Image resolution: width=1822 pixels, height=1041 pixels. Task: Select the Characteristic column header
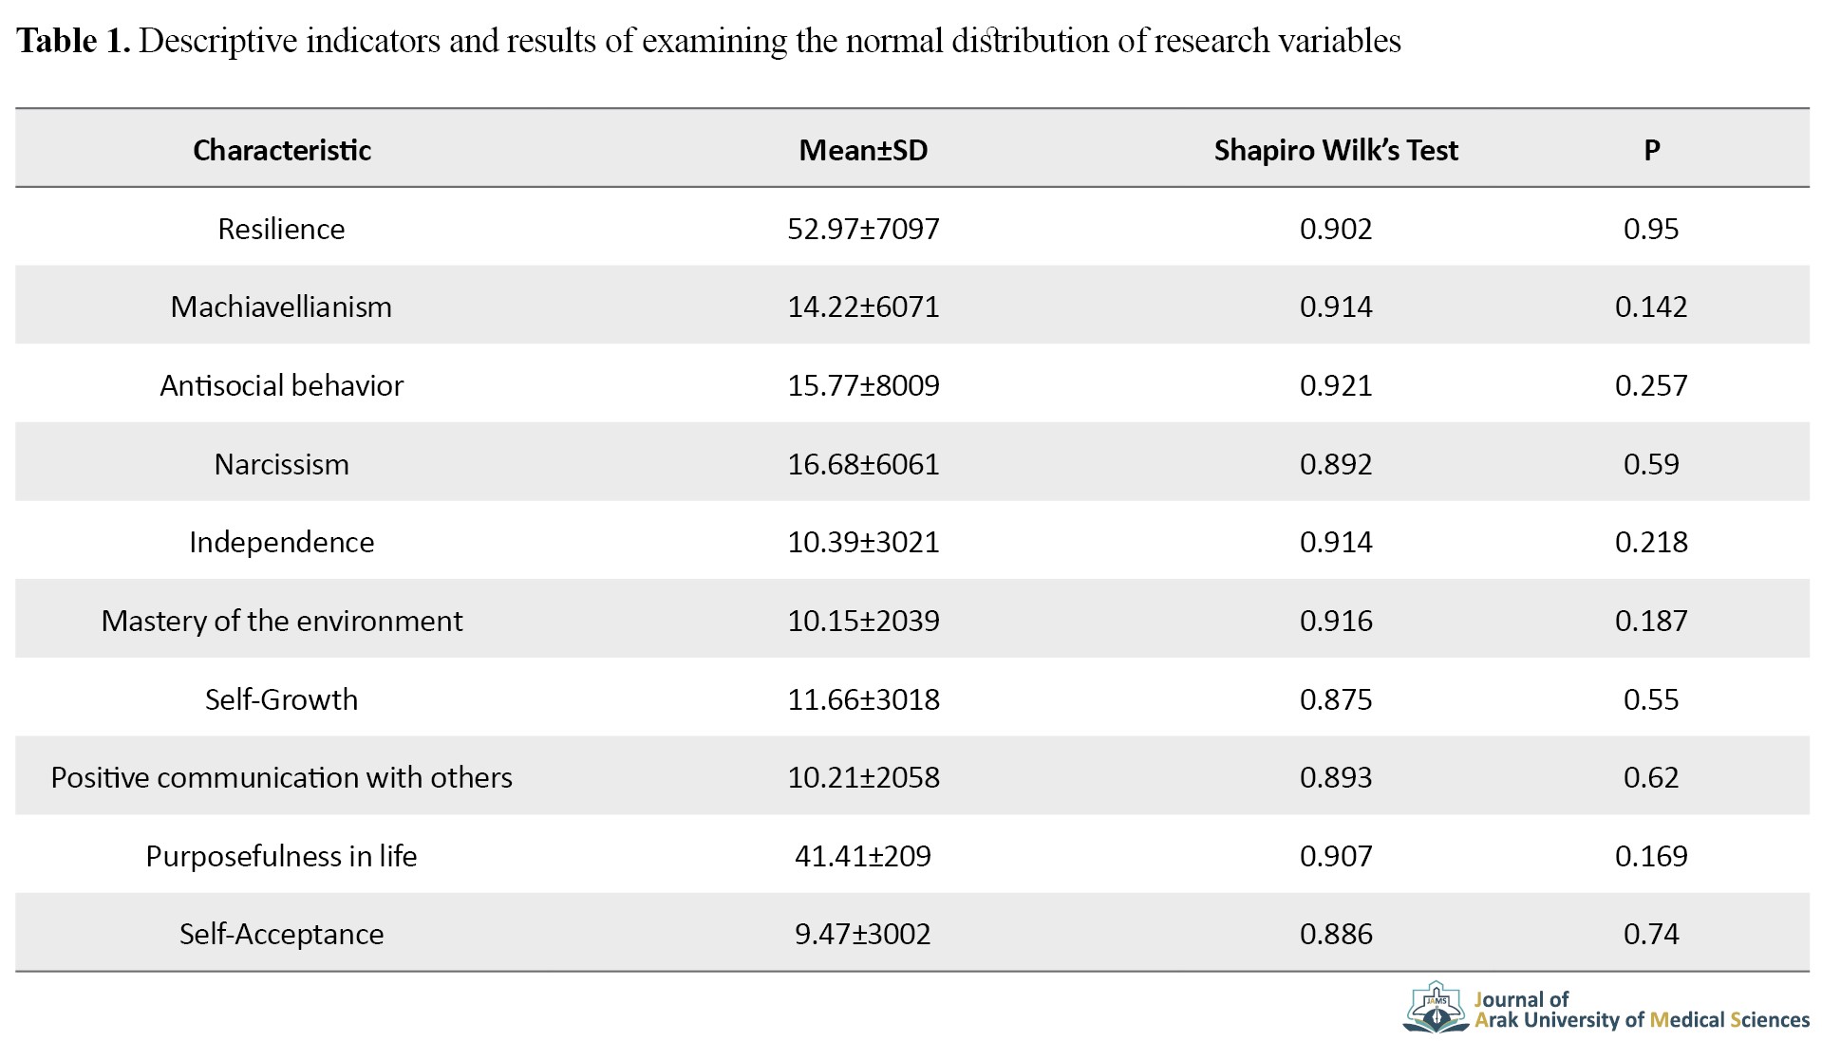[x=282, y=150]
